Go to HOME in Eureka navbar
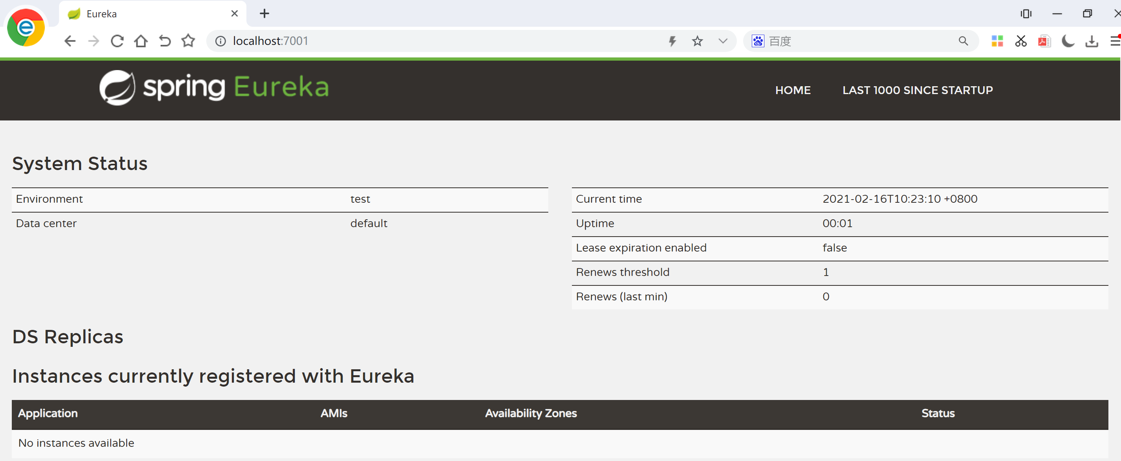 click(792, 90)
